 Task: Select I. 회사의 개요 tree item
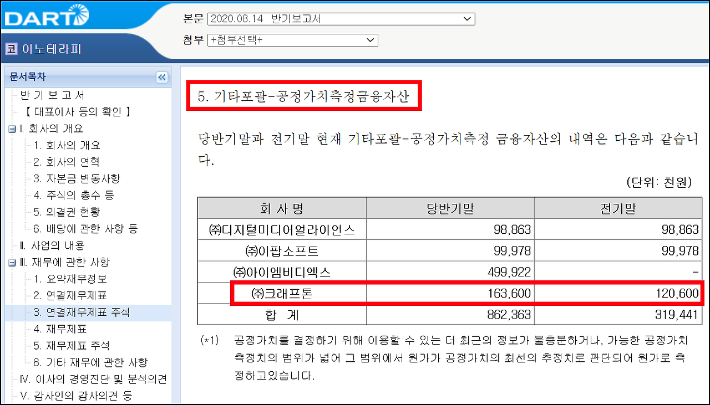click(x=51, y=129)
